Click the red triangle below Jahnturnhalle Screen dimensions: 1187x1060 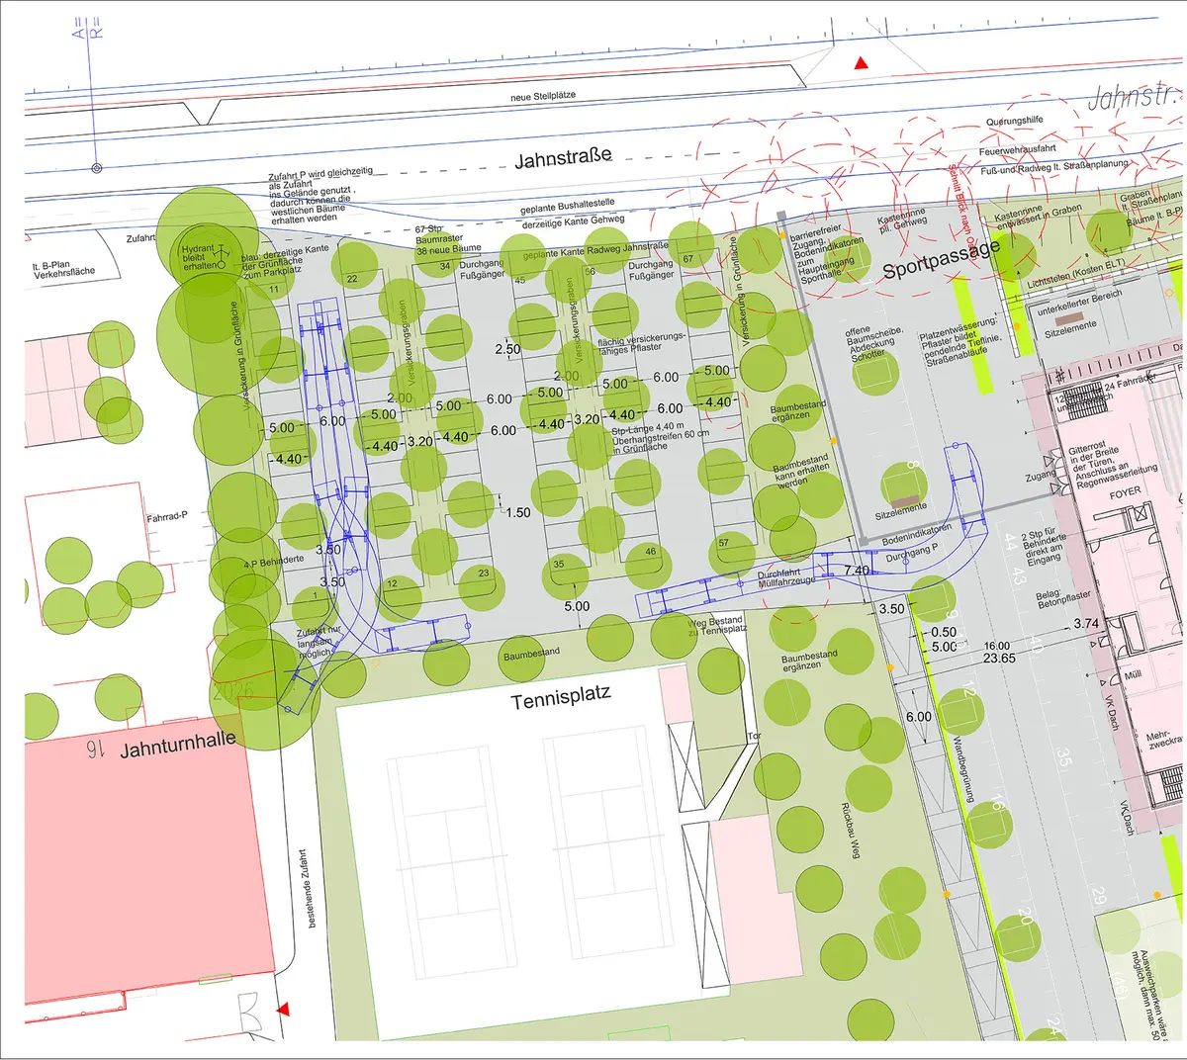283,1010
